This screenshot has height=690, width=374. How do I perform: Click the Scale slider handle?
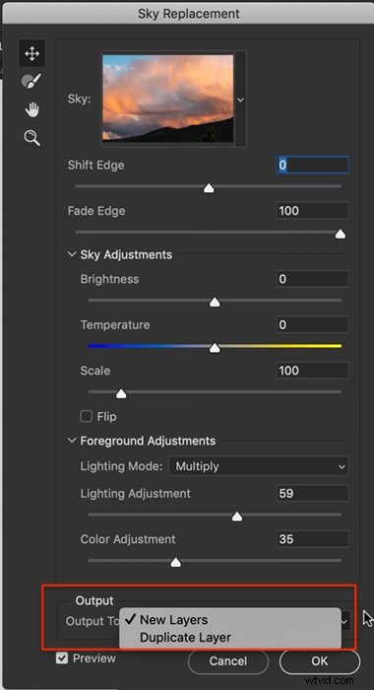121,393
